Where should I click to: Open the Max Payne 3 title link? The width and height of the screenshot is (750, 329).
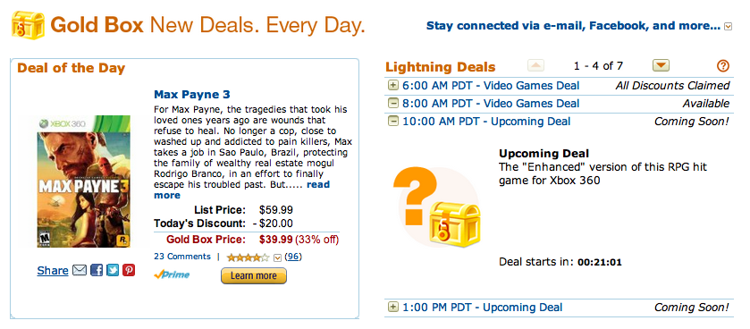(192, 94)
